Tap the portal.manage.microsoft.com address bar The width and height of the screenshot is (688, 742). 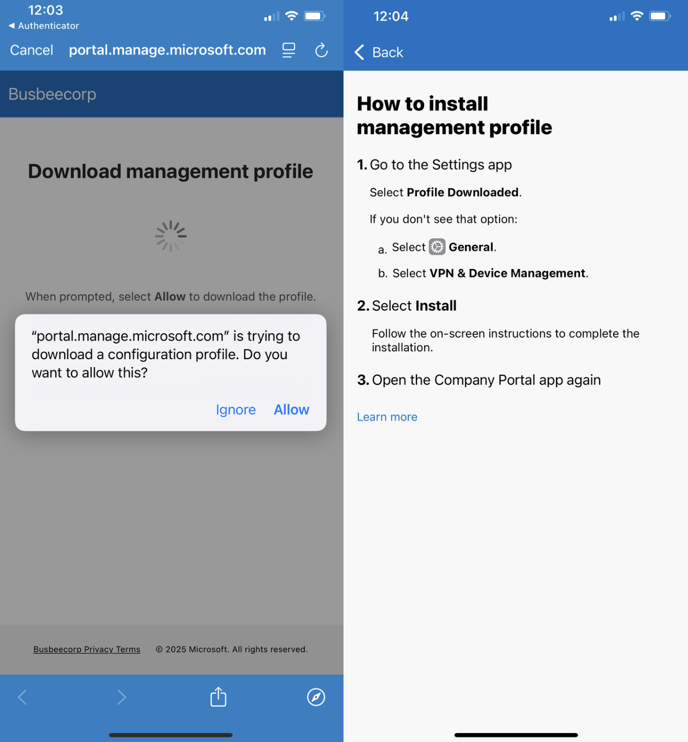(x=167, y=50)
